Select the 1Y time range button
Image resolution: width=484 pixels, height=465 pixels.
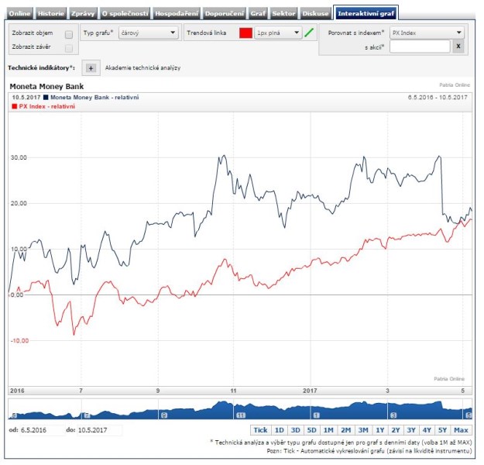379,430
